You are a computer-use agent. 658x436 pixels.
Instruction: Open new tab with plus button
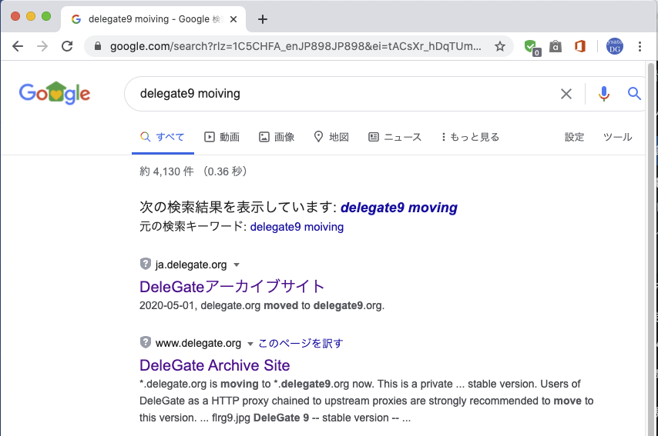click(x=263, y=19)
